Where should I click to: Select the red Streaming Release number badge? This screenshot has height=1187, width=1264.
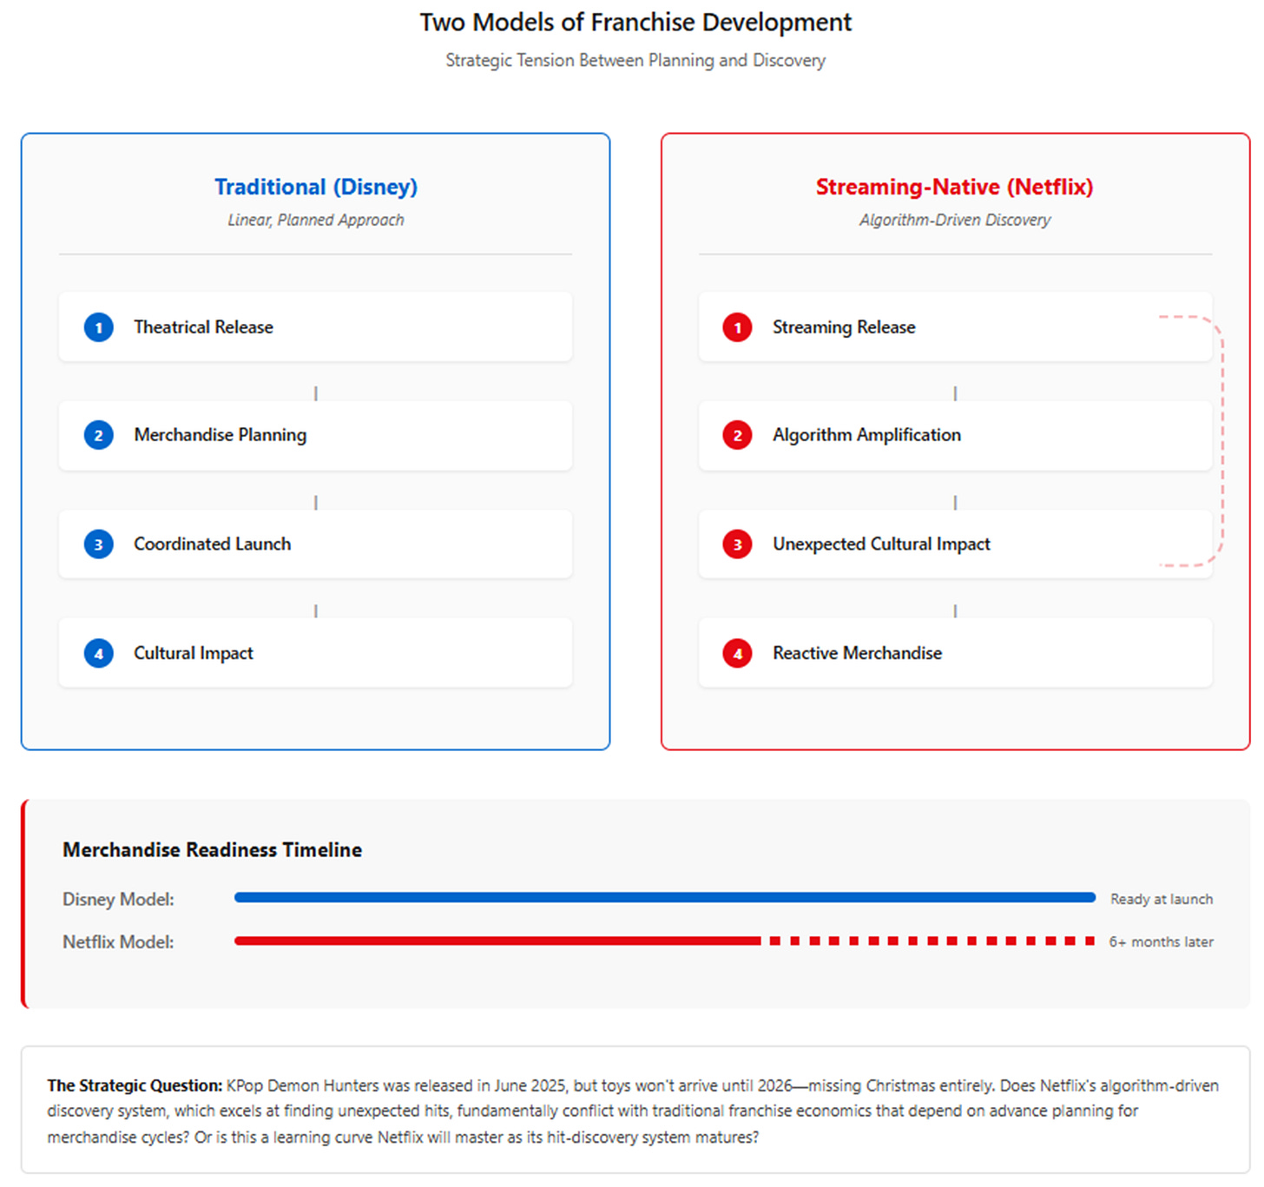(x=737, y=327)
